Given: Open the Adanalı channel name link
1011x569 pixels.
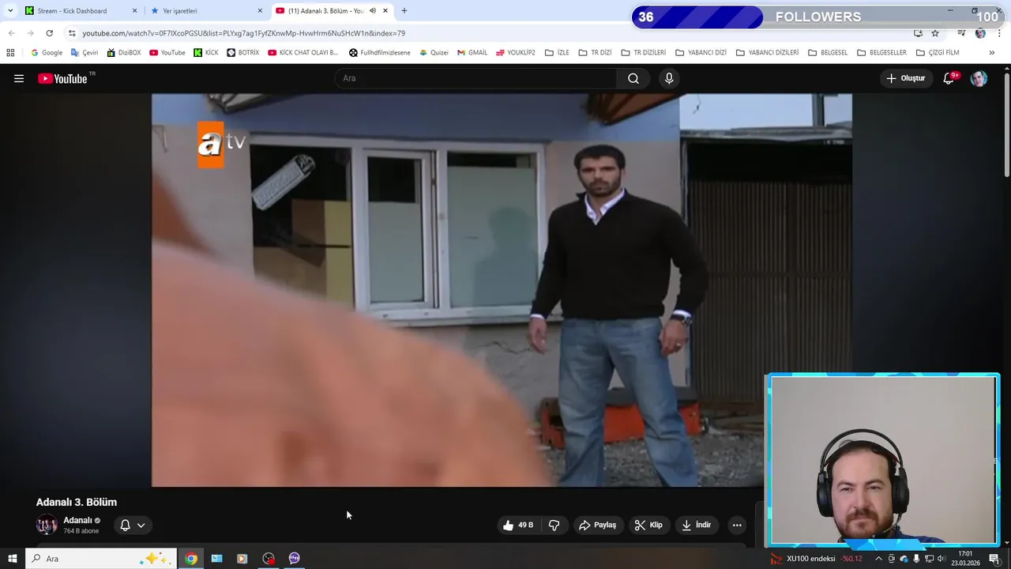Looking at the screenshot, I should coord(77,520).
